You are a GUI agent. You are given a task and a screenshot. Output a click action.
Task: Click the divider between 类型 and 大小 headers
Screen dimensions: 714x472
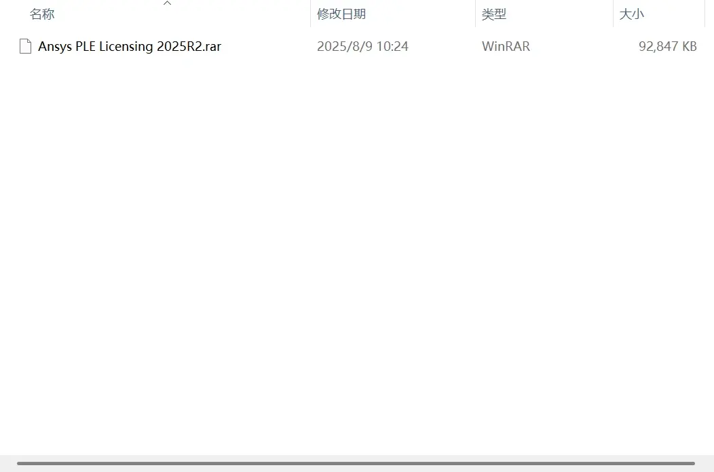613,14
